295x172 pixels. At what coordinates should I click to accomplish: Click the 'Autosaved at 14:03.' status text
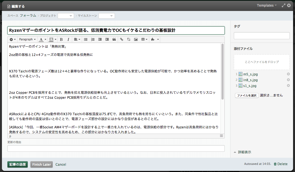point(258,164)
